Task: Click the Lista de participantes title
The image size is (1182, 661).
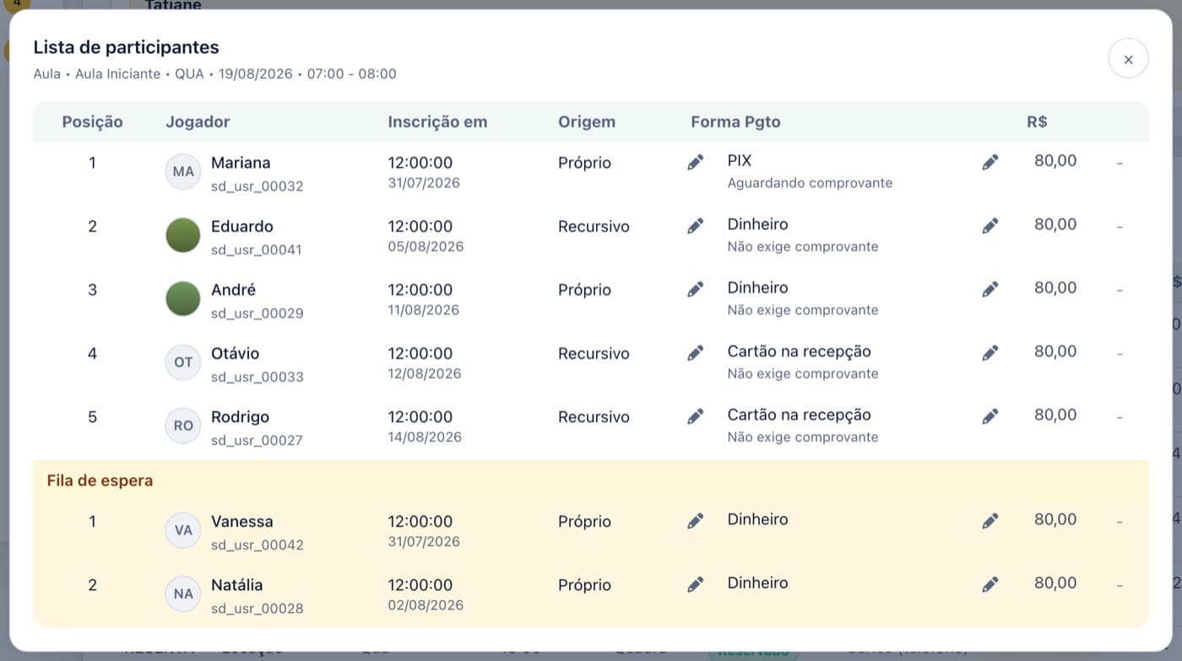Action: click(126, 47)
